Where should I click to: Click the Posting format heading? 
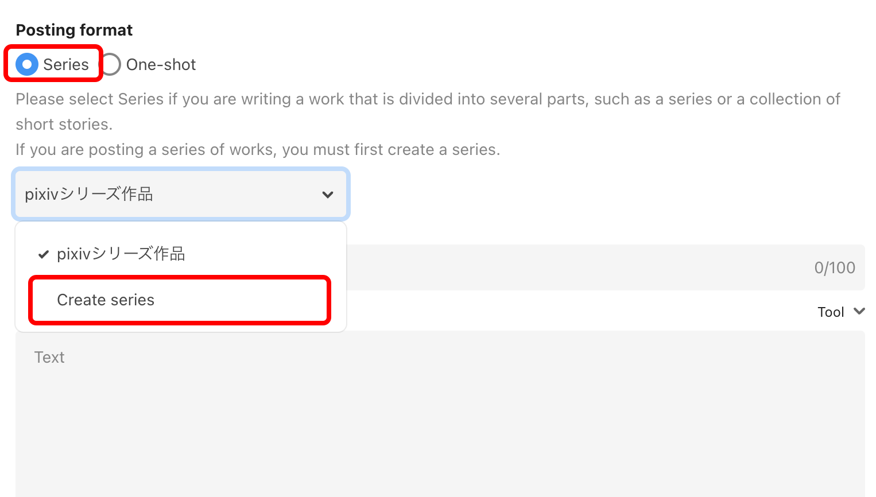pos(73,29)
